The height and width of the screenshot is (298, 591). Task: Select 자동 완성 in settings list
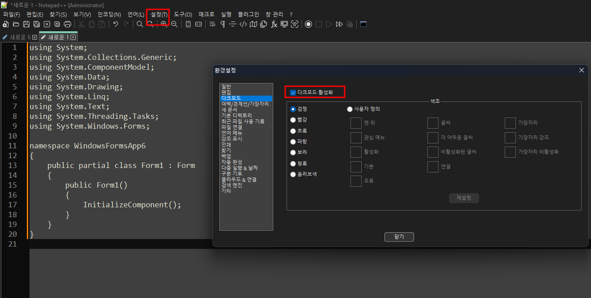tap(246, 162)
